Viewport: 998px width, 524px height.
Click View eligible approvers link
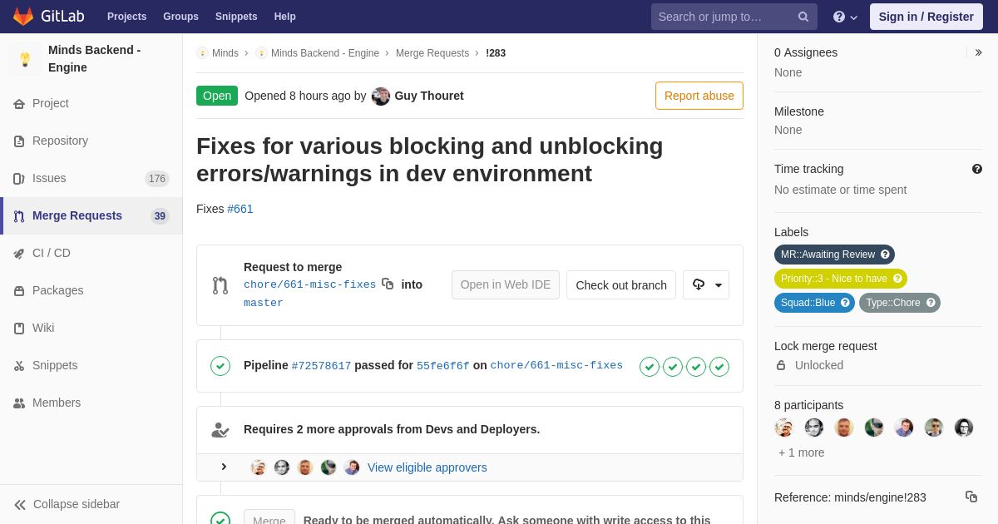pyautogui.click(x=427, y=467)
